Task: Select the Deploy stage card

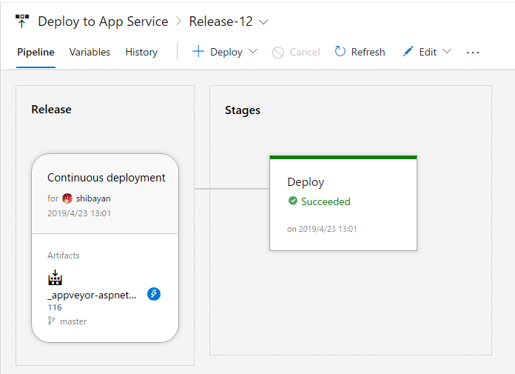Action: 343,215
